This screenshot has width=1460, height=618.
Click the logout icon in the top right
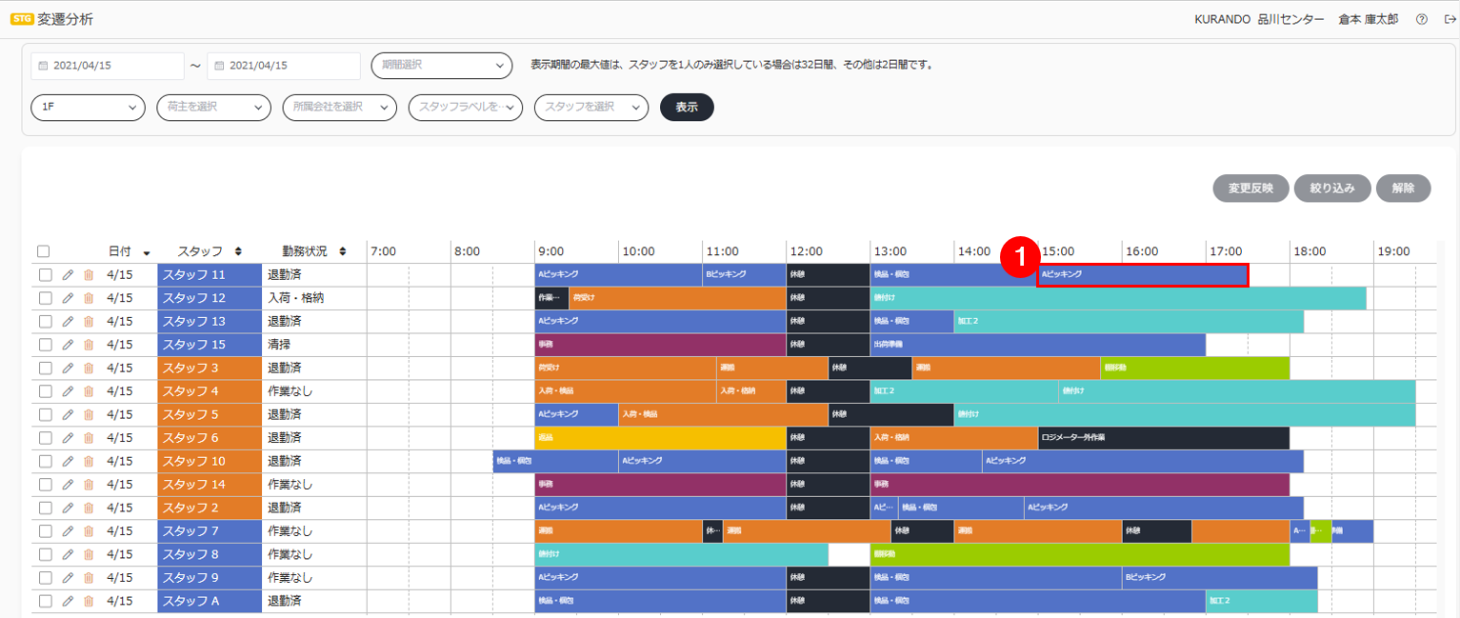click(1450, 19)
